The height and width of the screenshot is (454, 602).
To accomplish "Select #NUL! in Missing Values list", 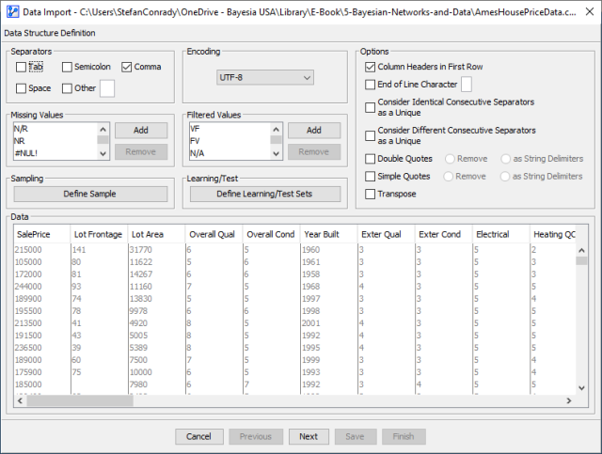I will [x=55, y=153].
